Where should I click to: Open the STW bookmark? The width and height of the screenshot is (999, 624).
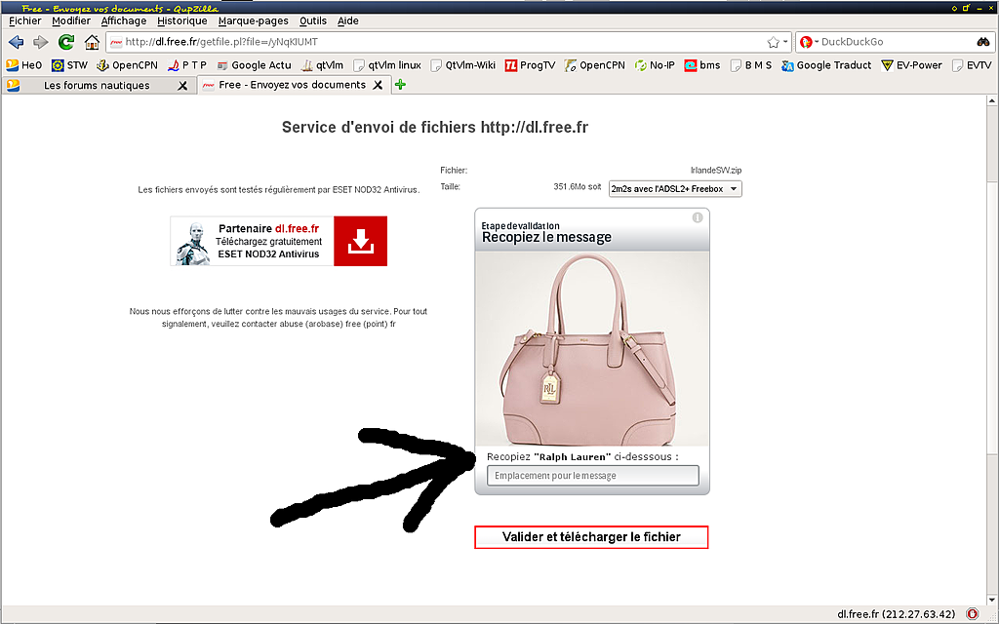[x=69, y=65]
